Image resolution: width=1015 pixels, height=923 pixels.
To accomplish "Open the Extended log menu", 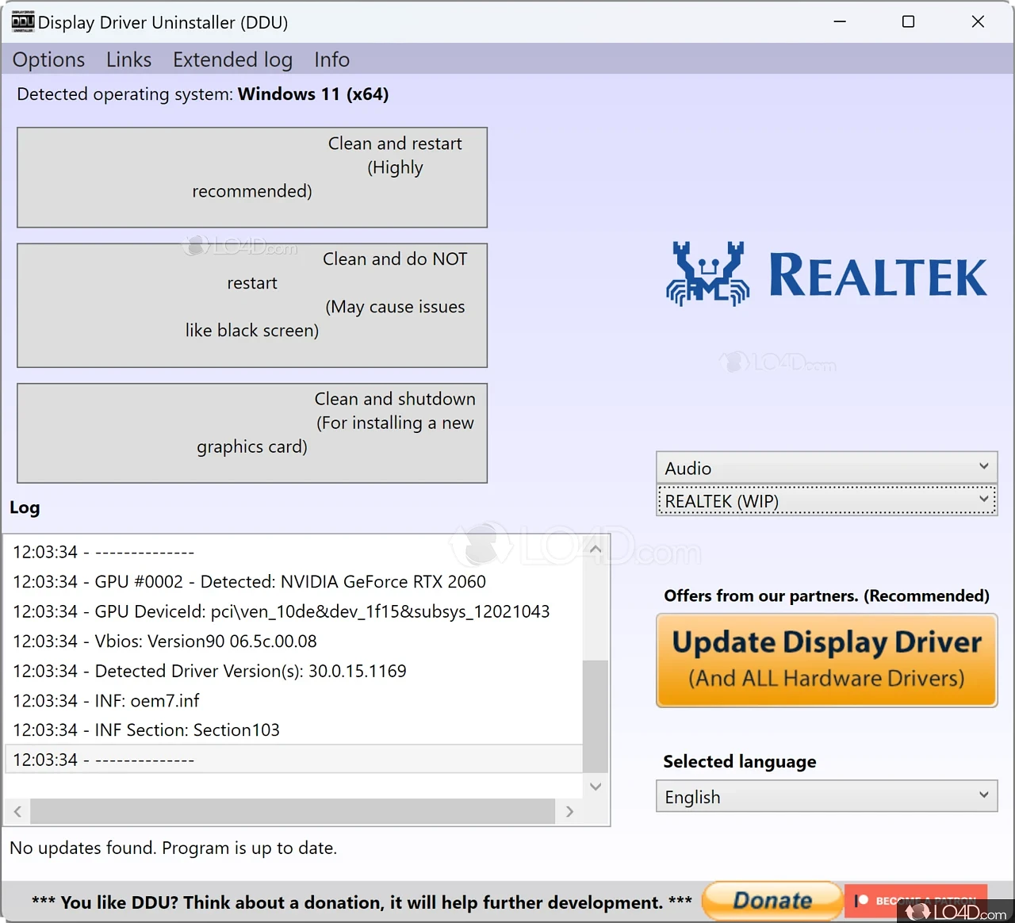I will pos(232,59).
